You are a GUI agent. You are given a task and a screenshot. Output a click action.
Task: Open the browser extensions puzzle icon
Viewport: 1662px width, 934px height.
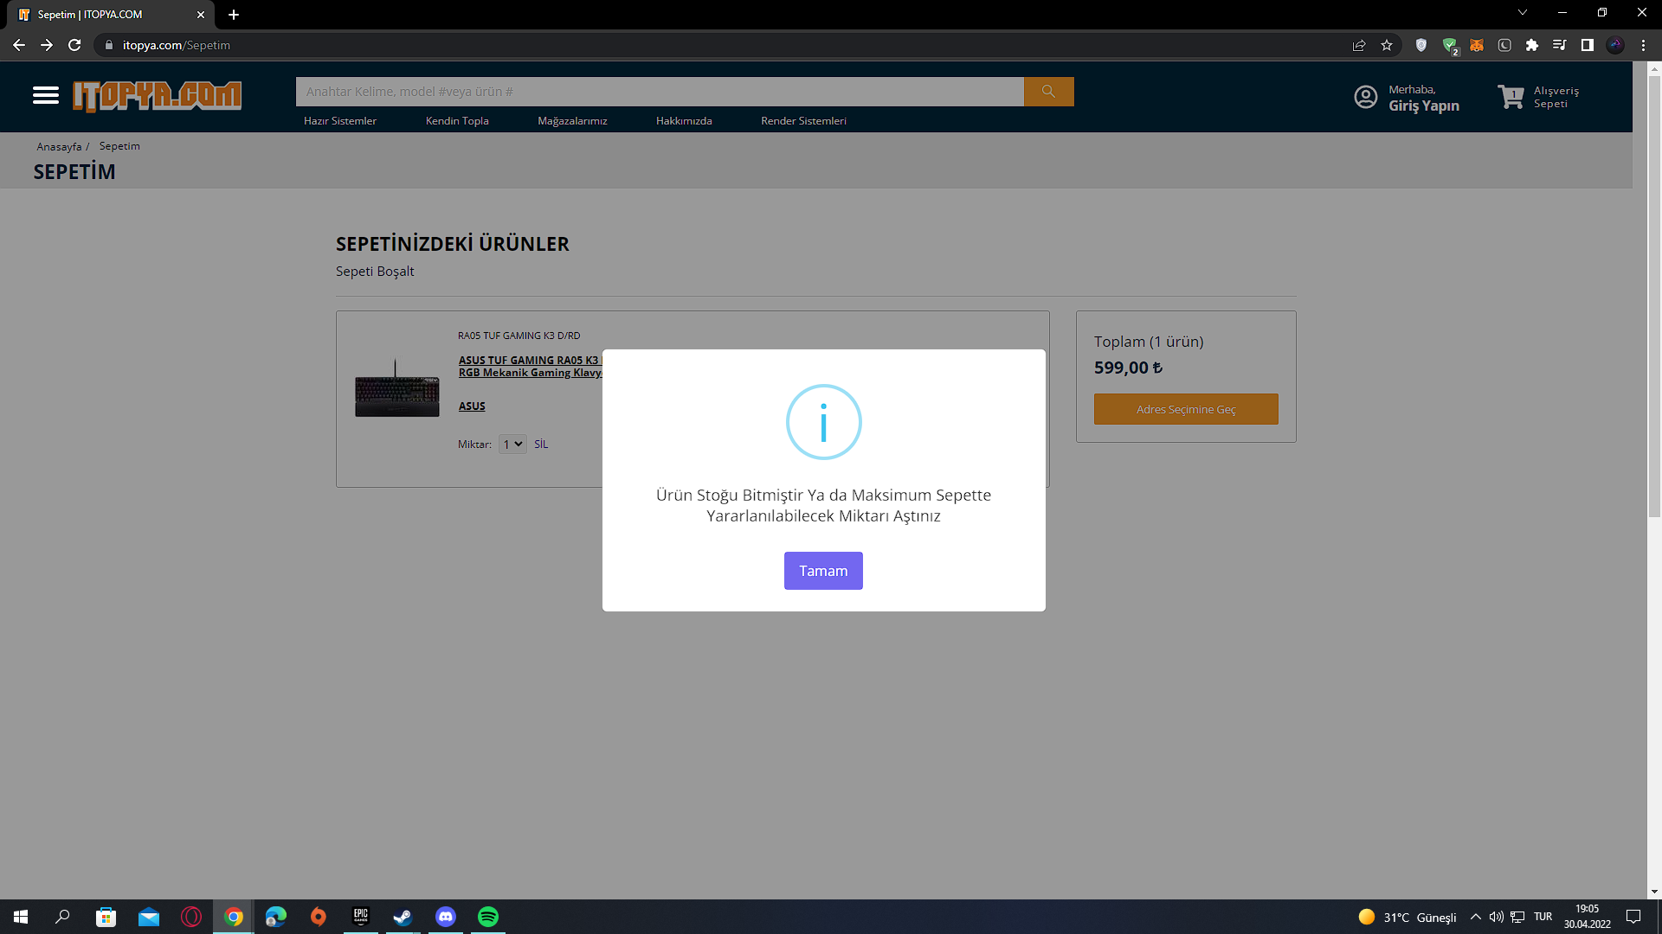coord(1532,45)
